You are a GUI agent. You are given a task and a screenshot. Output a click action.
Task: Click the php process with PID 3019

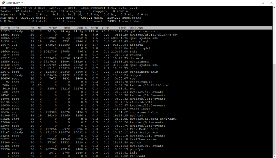(x=132, y=89)
